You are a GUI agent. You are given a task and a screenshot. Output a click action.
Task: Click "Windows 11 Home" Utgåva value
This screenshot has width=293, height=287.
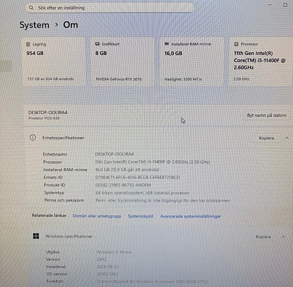pos(114,252)
